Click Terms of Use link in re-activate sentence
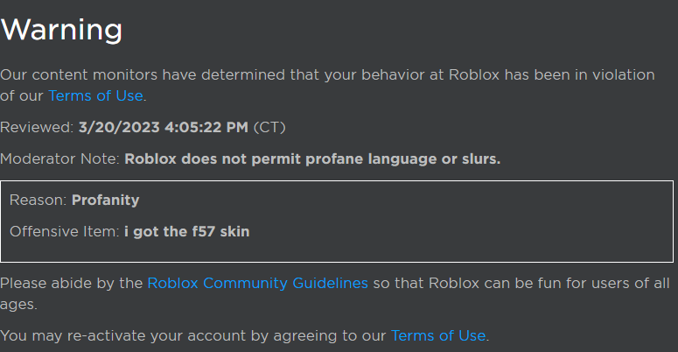Screen dimensions: 678x352 click(437, 335)
